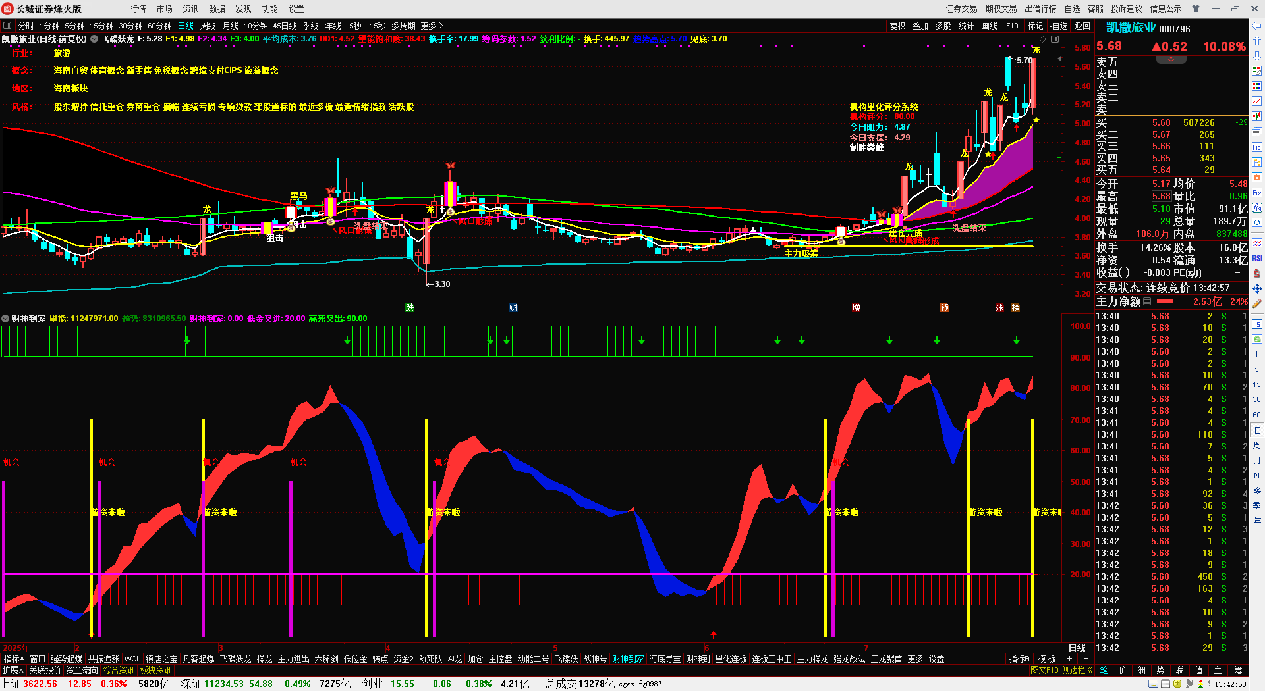This screenshot has height=691, width=1265.
Task: Click the back arrow icon in right sidebar
Action: coord(1257,26)
